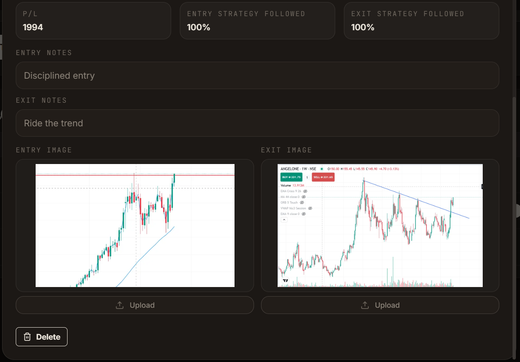The width and height of the screenshot is (520, 362).
Task: Open the entry image chart thumbnail
Action: (x=135, y=225)
